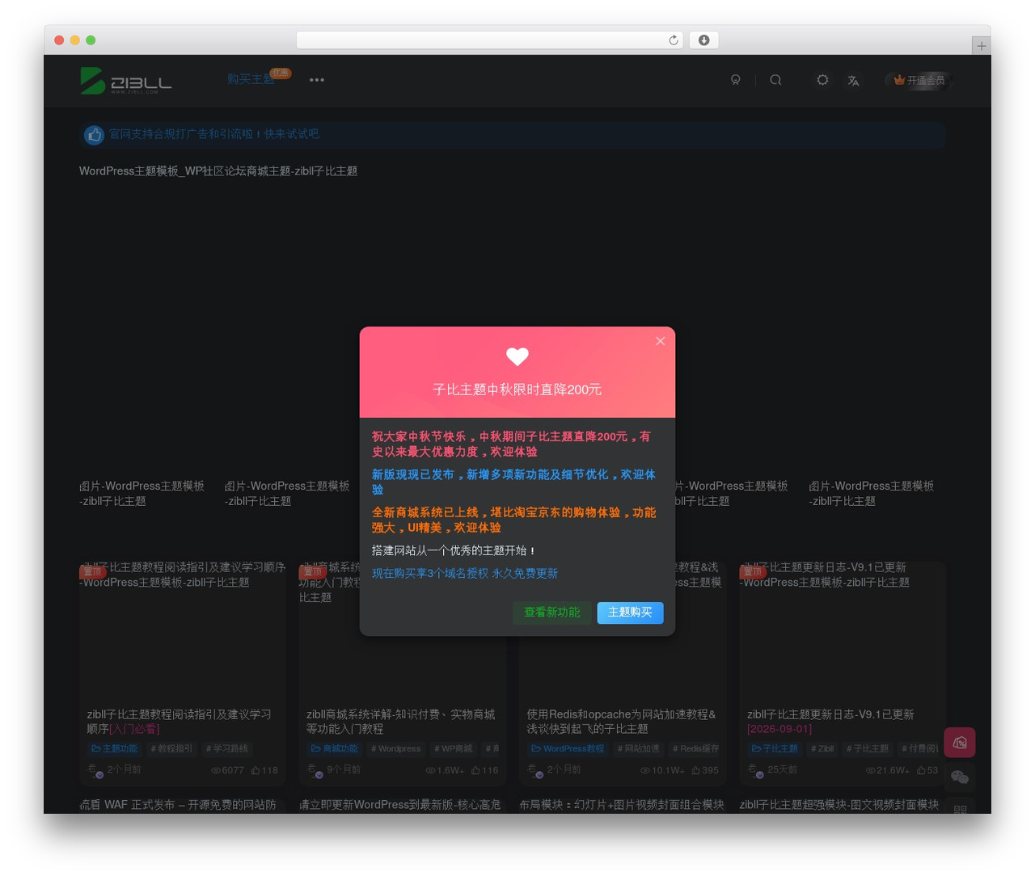1035x876 pixels.
Task: Open a new browser tab with plus button
Action: click(981, 46)
